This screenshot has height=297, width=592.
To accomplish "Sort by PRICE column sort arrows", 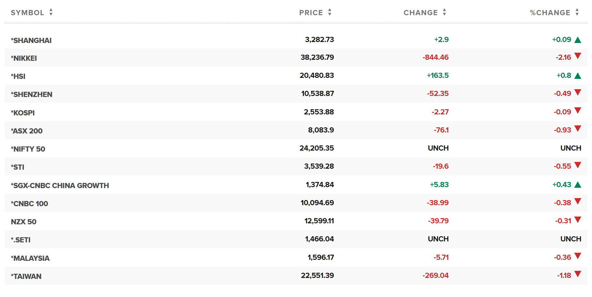I will pyautogui.click(x=330, y=12).
